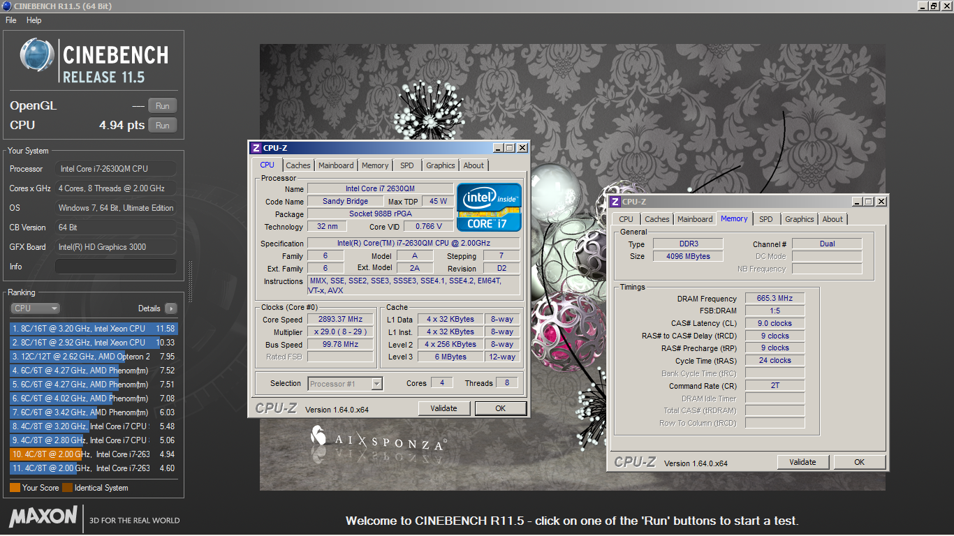This screenshot has height=536, width=954.
Task: Select ranking row 2 Intel Xeon 10.33
Action: click(x=94, y=343)
